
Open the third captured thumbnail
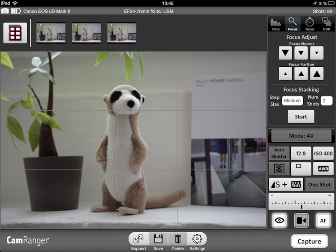pos(122,33)
